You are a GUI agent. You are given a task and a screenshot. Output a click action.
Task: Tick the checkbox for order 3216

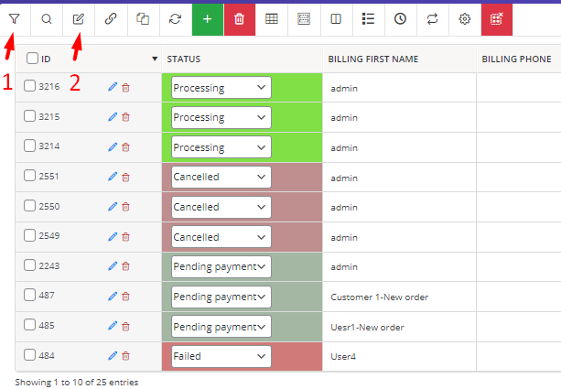[30, 87]
